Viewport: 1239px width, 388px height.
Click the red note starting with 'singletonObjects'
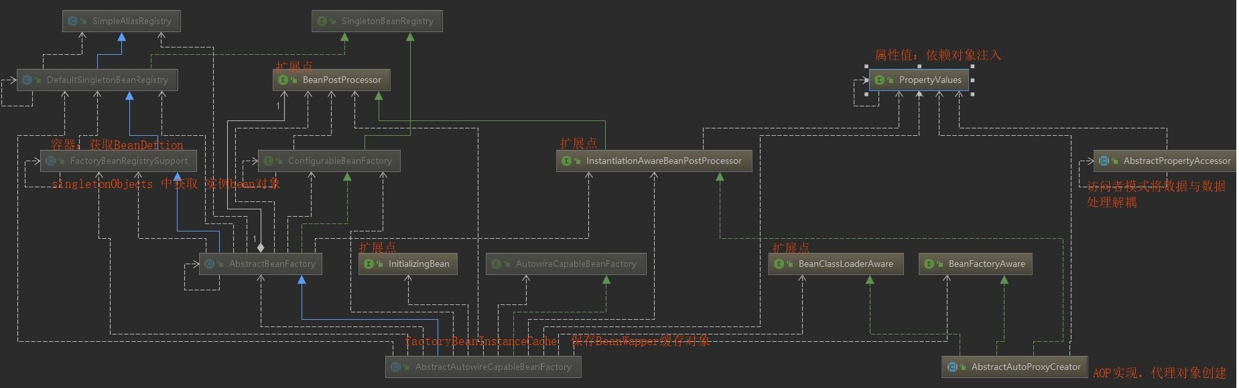tap(166, 183)
